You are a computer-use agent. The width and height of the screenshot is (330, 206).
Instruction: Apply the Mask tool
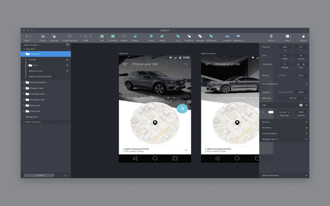(151, 37)
